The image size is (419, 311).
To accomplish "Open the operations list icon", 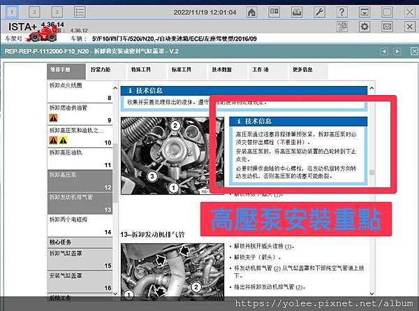I will pos(80,12).
